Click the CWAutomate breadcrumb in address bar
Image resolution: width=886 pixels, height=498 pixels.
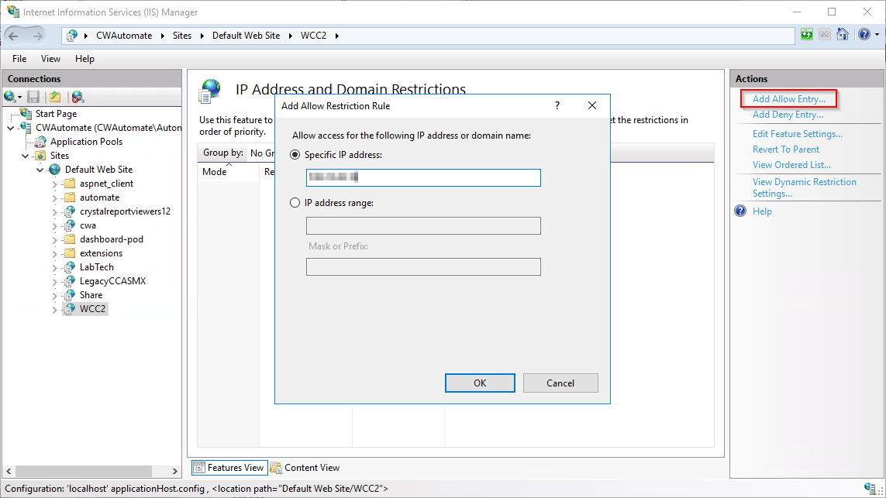click(124, 36)
